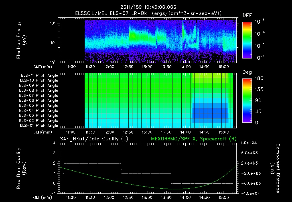Select the timestamp title 2011/189 10:43:00.000

148,7
